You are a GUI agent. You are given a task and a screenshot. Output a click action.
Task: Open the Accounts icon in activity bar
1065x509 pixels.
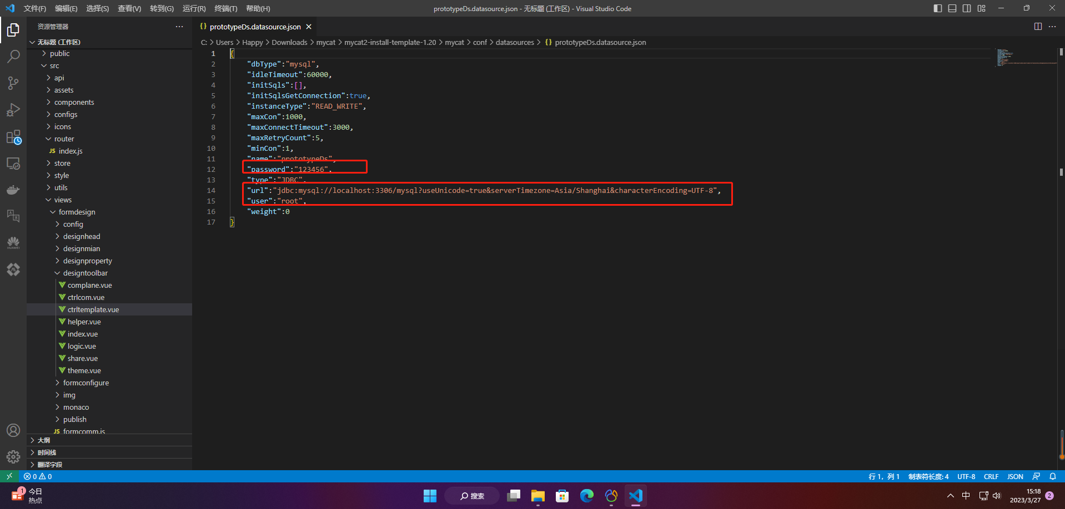click(x=13, y=430)
